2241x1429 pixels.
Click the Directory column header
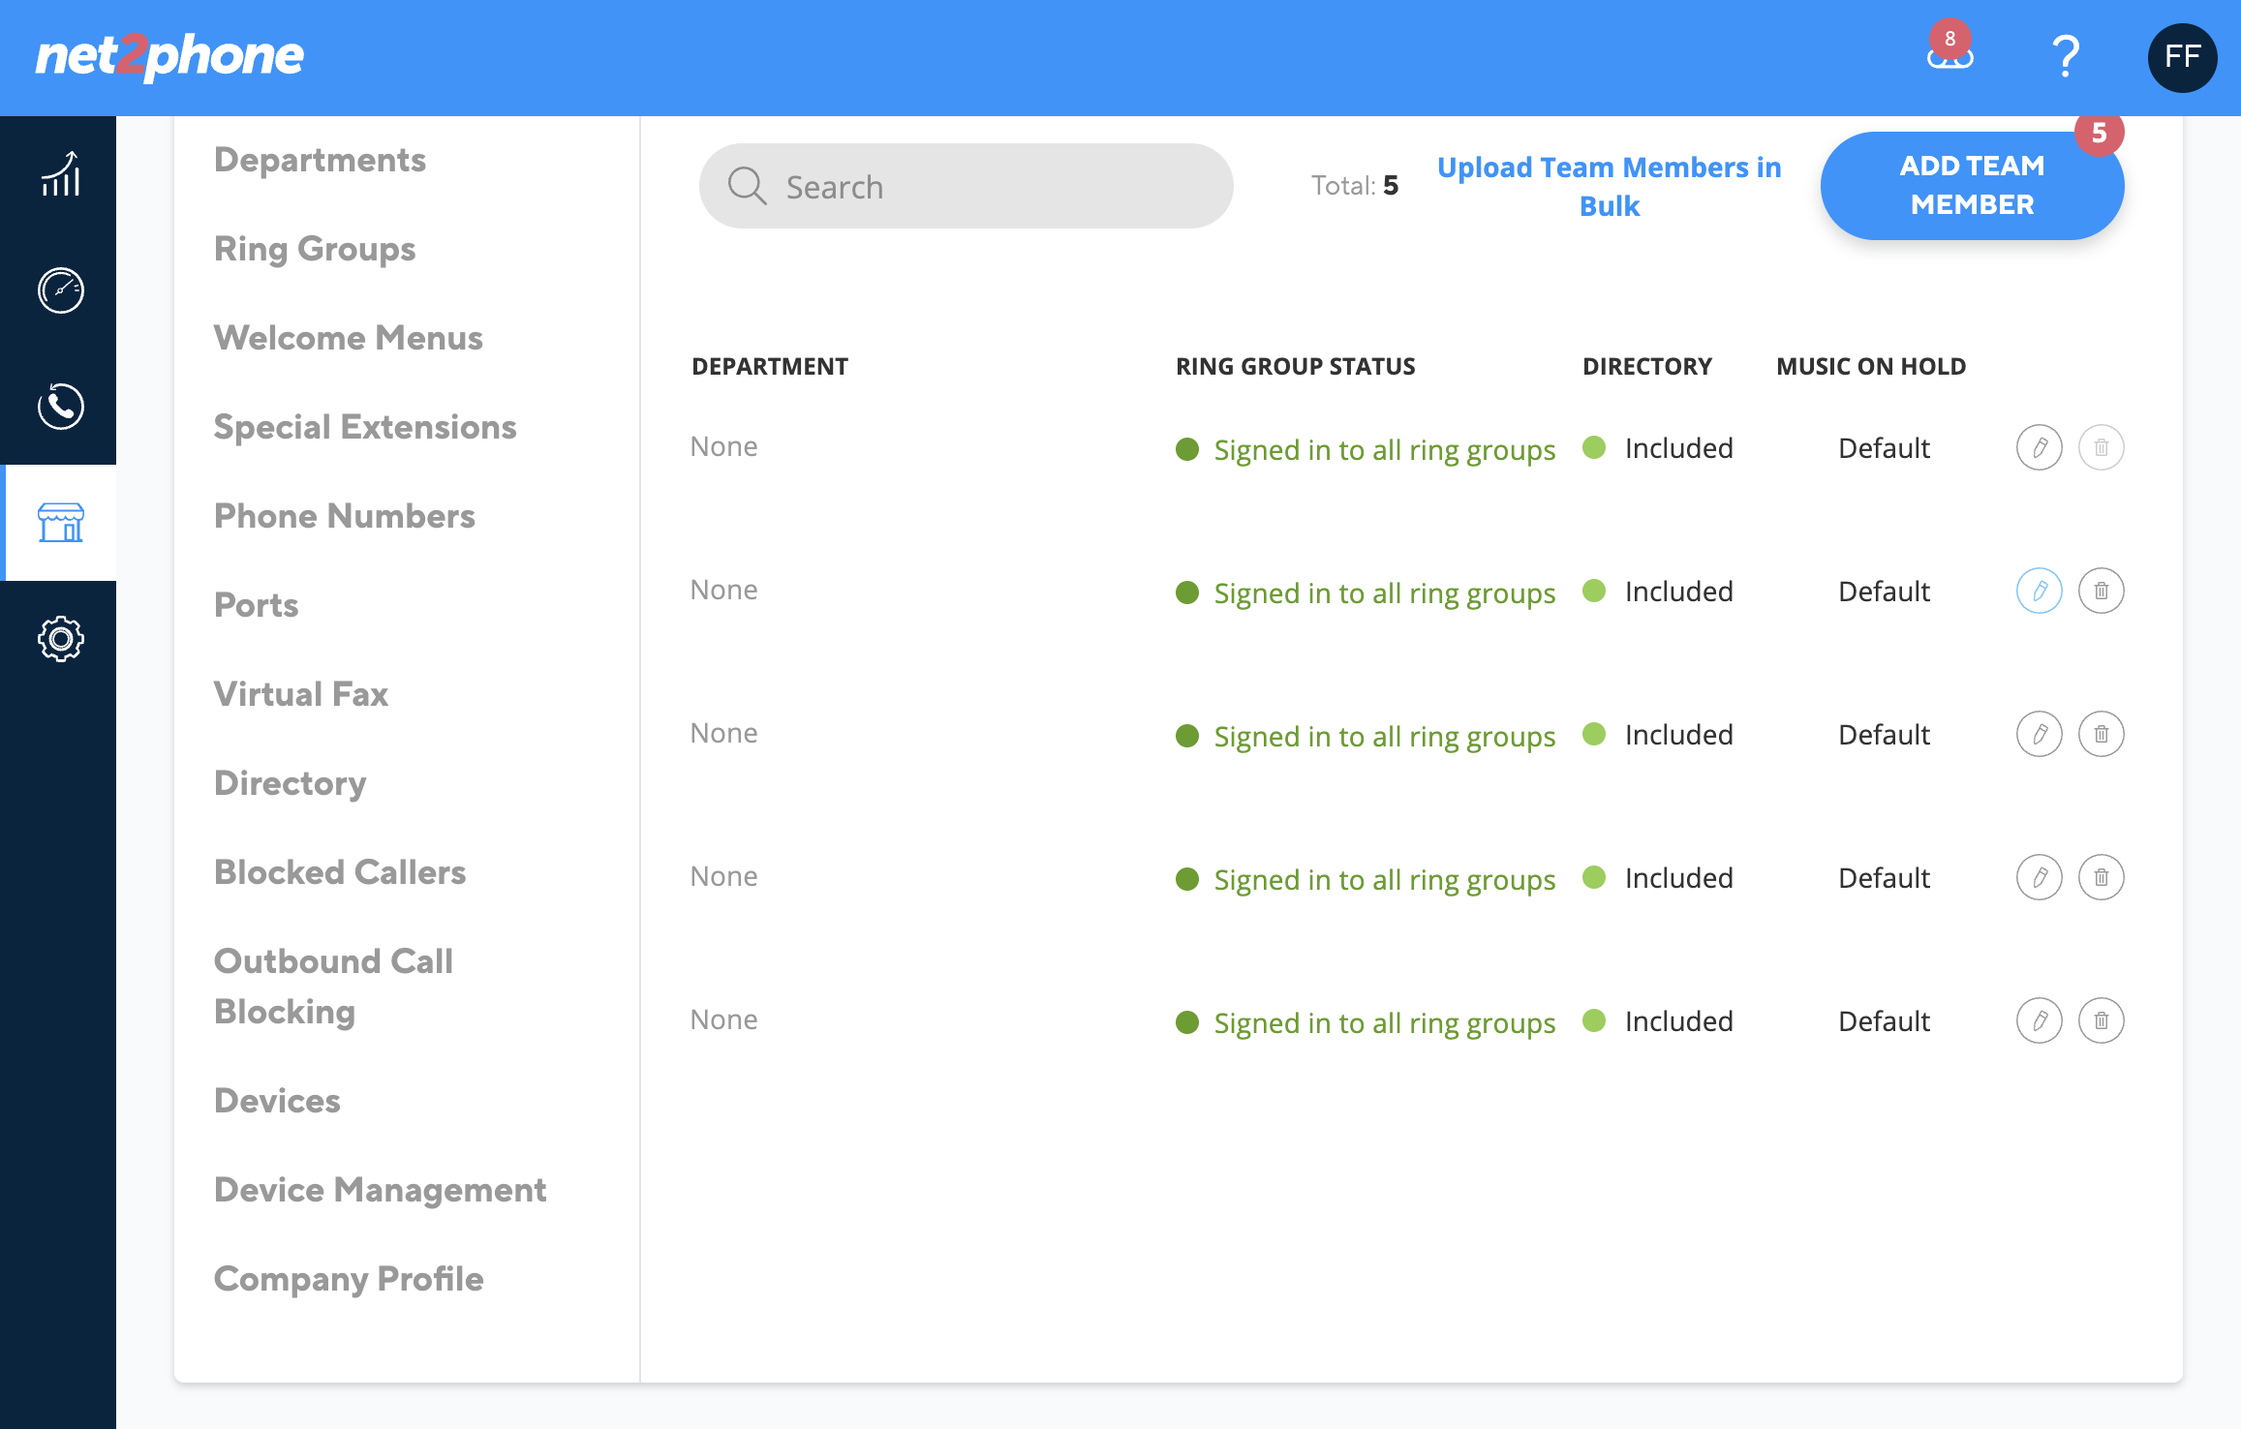pos(1647,366)
